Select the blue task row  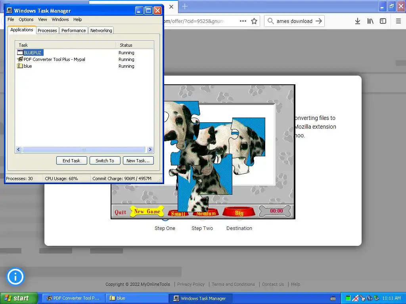(84, 66)
